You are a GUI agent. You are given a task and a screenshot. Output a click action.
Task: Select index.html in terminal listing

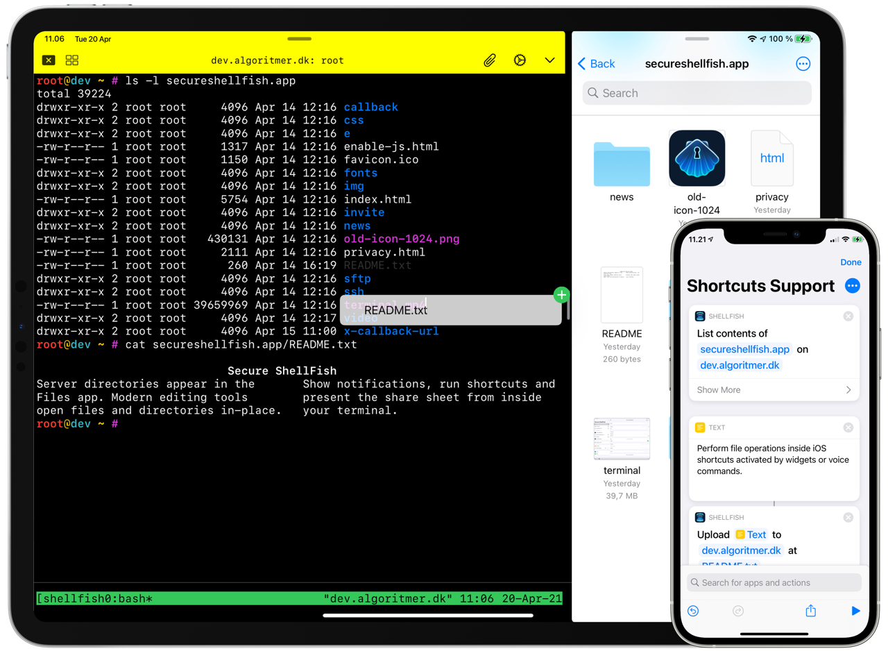[378, 199]
